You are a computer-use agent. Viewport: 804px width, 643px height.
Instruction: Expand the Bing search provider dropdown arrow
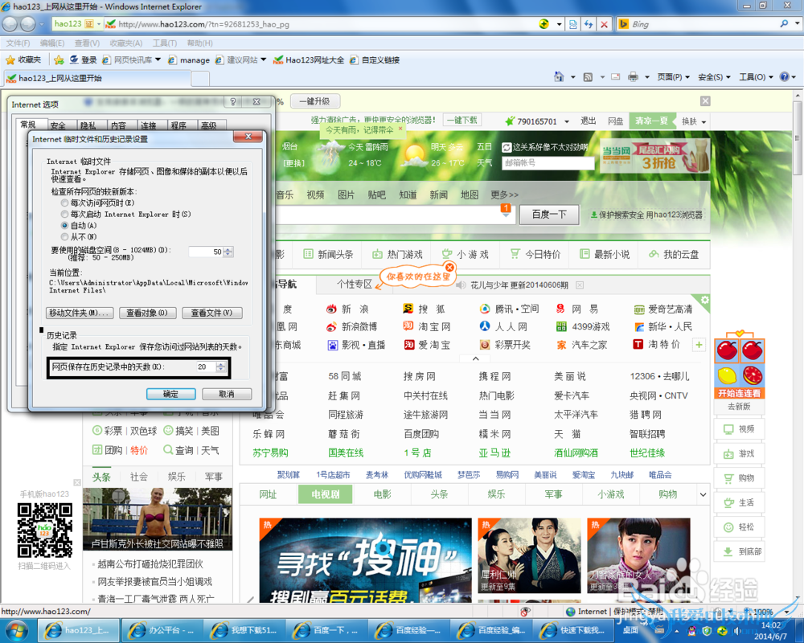798,23
